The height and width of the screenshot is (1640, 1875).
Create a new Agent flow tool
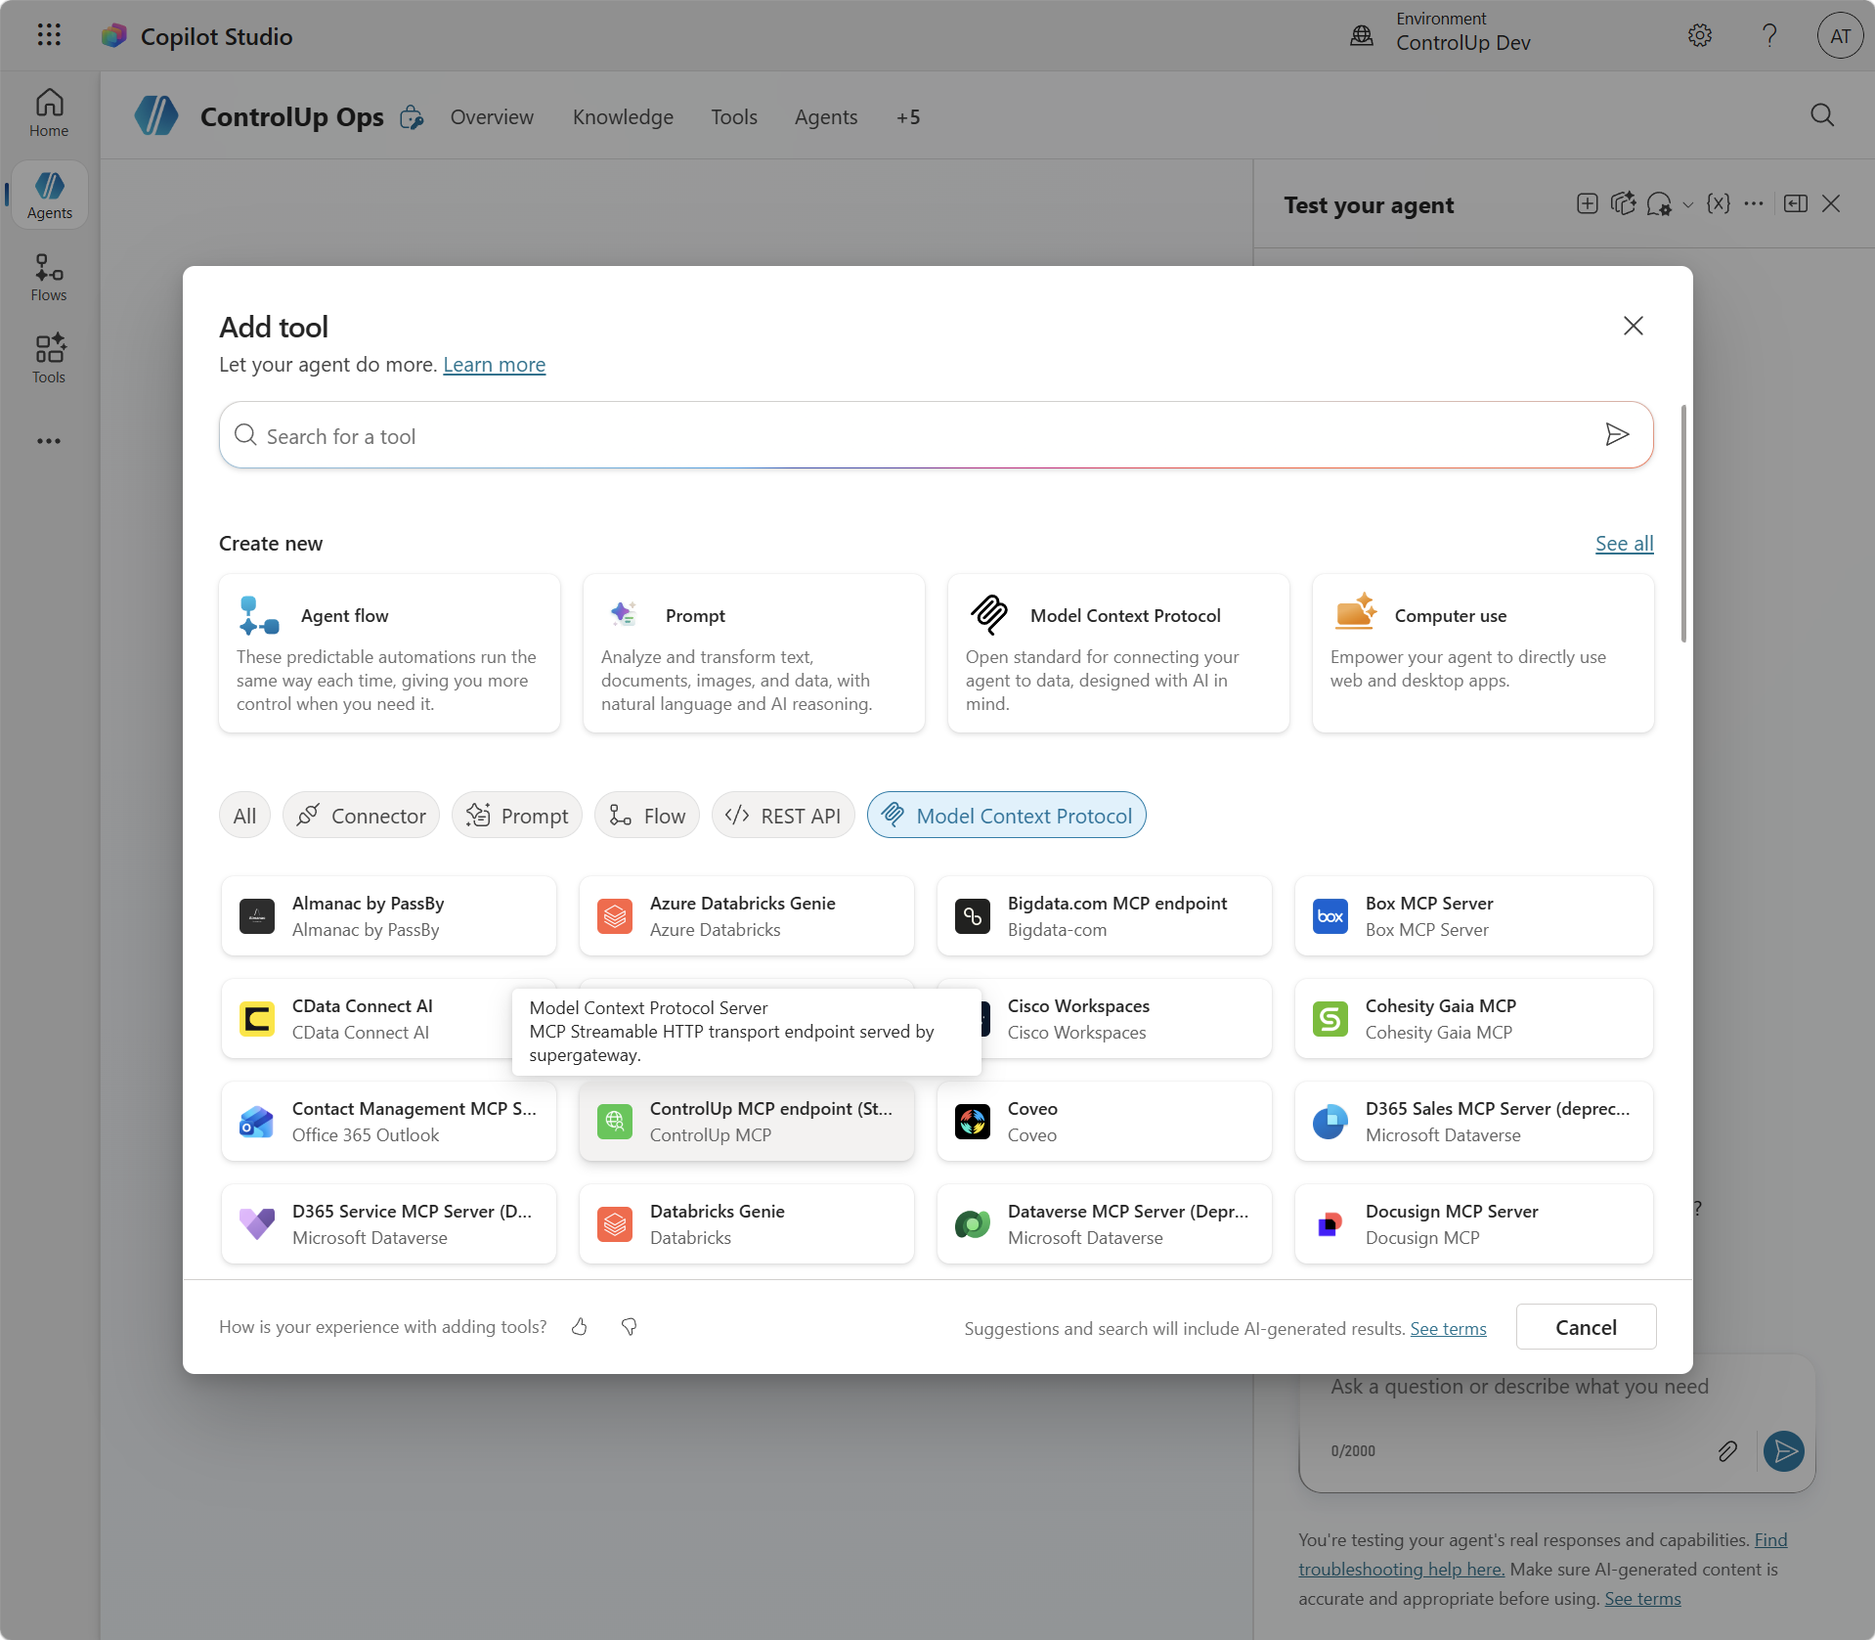(389, 653)
